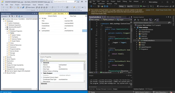
Task: Collapse the Table Designer properties section
Action: click(x=41, y=73)
